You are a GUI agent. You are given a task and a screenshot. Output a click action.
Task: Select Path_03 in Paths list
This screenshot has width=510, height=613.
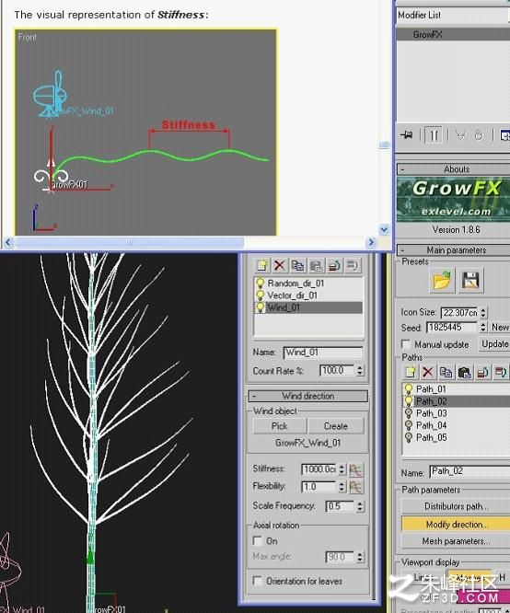(457, 413)
